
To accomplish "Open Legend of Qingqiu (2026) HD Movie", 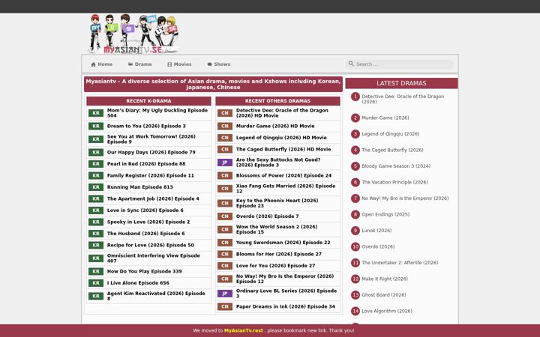I will [281, 138].
